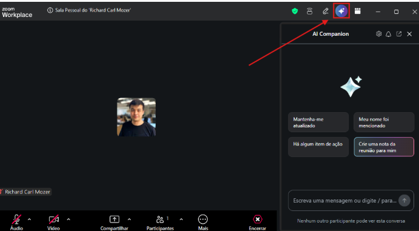Click the participant count number 1
419x231 pixels.
tap(168, 218)
